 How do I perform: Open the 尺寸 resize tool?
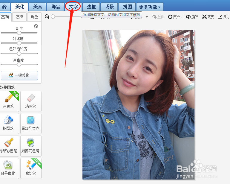tap(224, 17)
